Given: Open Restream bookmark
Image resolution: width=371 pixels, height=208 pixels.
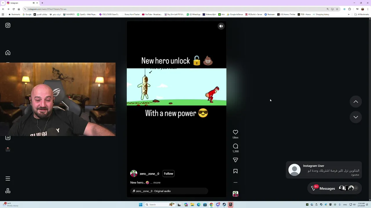Looking at the screenshot, I should pos(270,14).
